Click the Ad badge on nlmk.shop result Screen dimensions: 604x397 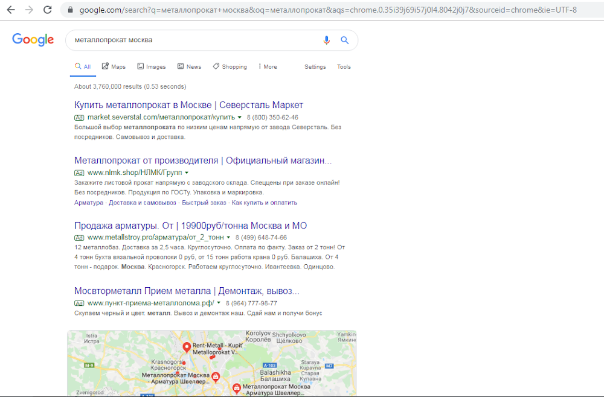tap(79, 173)
